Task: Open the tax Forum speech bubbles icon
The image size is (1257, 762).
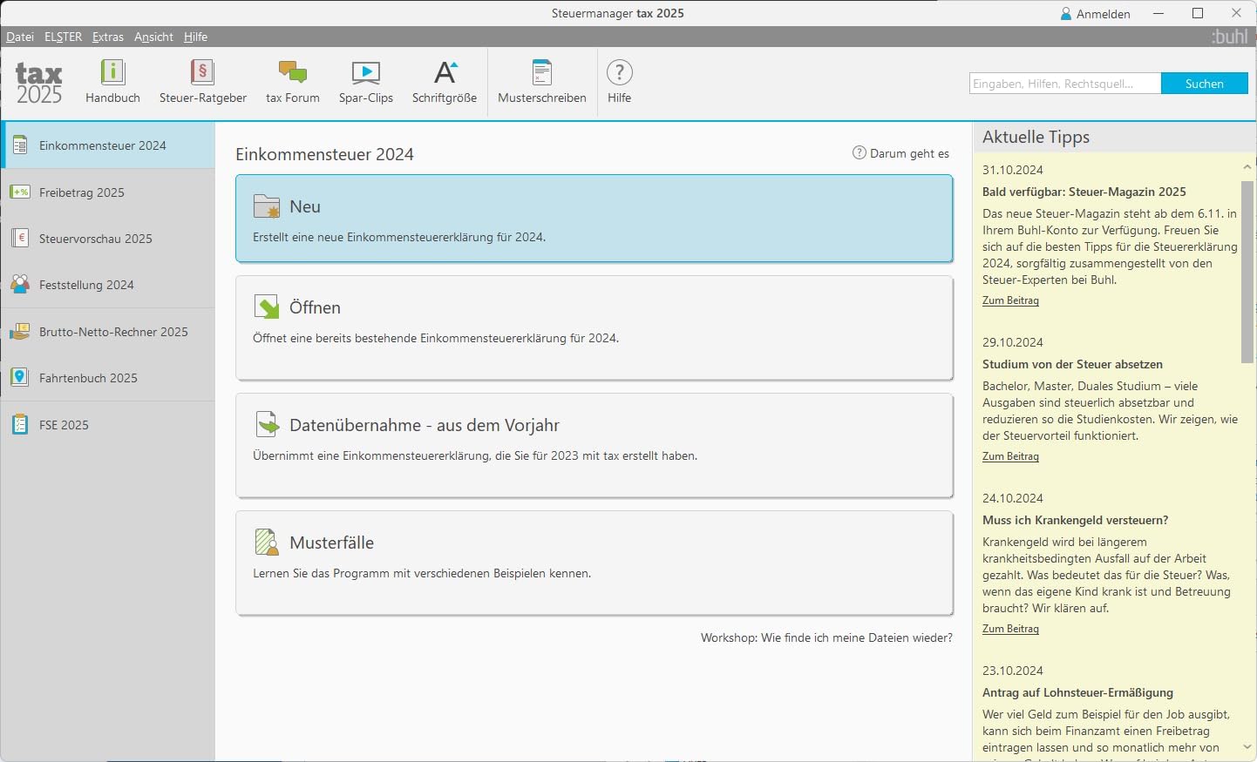Action: tap(292, 72)
